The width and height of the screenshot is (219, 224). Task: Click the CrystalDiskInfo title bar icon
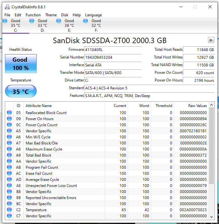[x=7, y=7]
